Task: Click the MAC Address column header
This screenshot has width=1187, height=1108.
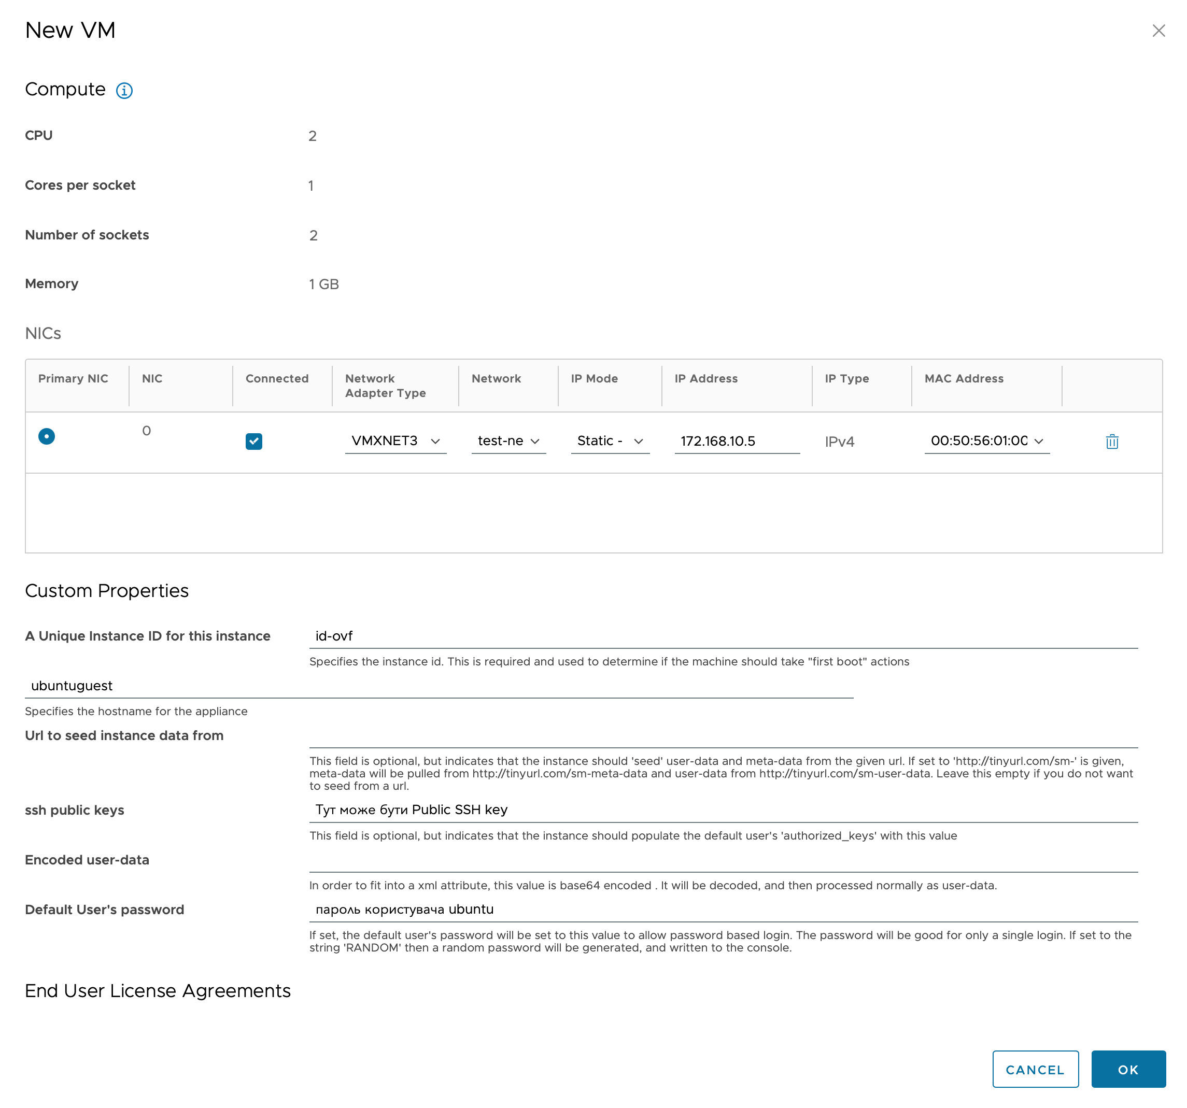Action: pyautogui.click(x=964, y=378)
